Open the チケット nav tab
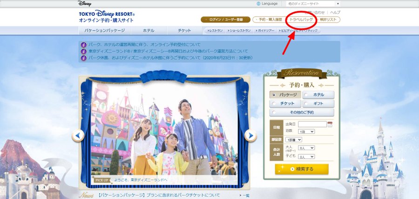 [x=184, y=31]
